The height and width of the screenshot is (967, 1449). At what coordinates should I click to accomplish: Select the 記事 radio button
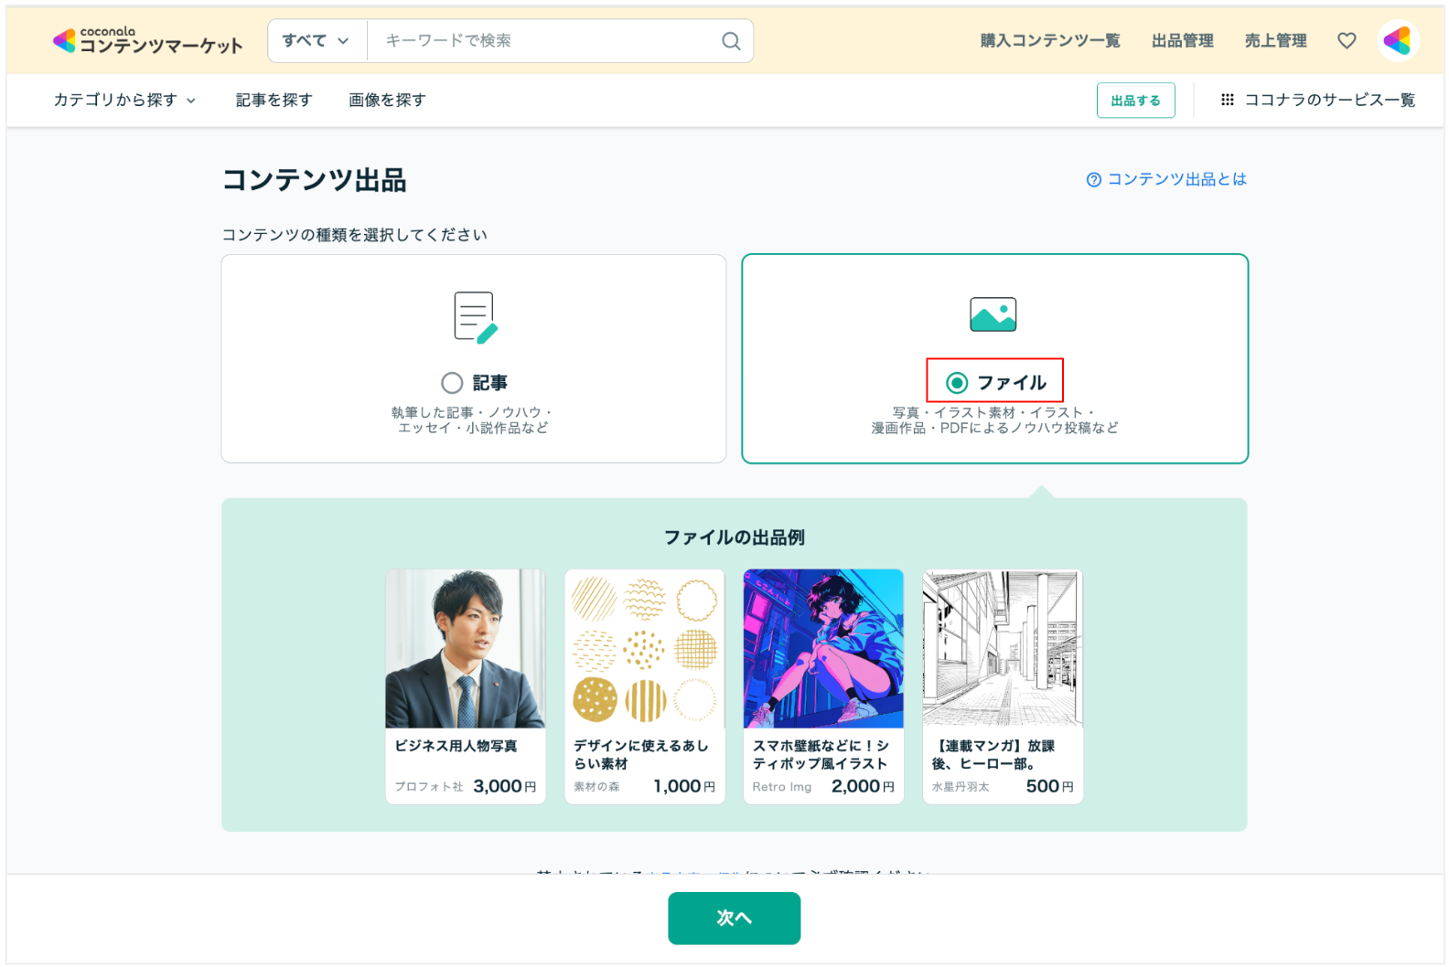tap(452, 383)
